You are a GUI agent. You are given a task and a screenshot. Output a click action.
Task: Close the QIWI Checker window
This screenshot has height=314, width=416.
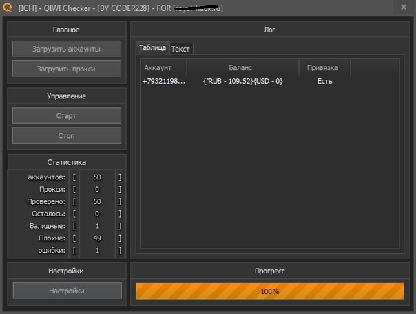click(x=404, y=8)
